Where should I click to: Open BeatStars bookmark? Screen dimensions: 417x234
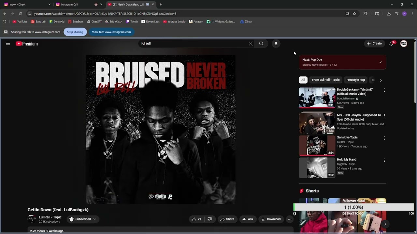click(76, 22)
